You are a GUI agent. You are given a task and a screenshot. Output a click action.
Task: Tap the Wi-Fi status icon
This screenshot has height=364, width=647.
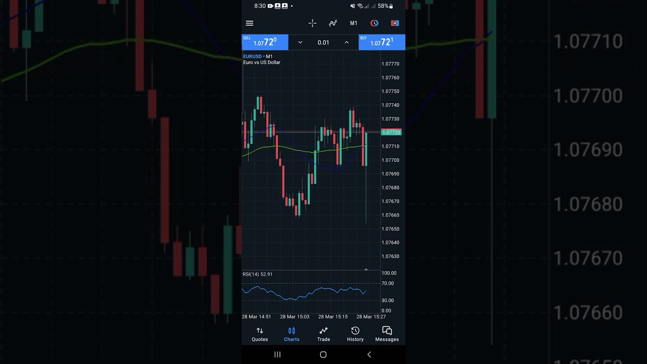click(x=360, y=6)
